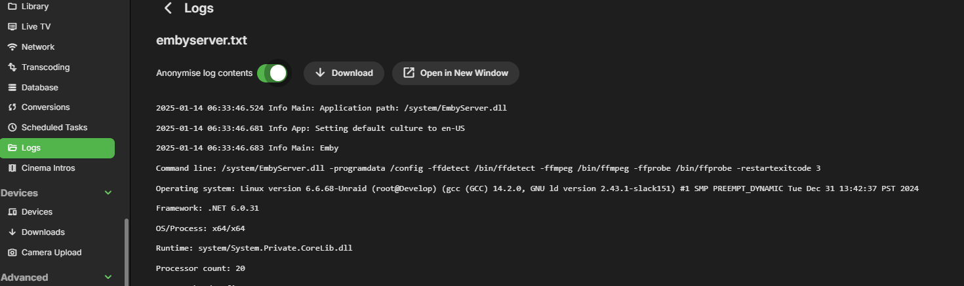The image size is (964, 286).
Task: Toggle the Anonymise log contents switch
Action: (x=272, y=73)
